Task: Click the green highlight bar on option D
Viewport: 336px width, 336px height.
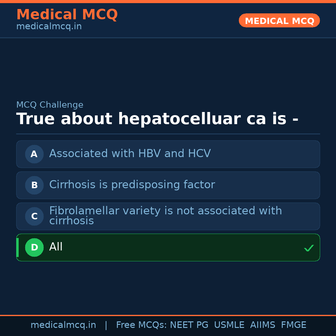Action: pos(17,247)
